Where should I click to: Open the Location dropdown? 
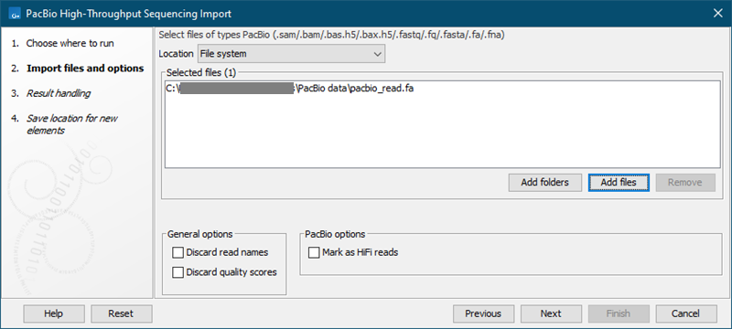[291, 54]
